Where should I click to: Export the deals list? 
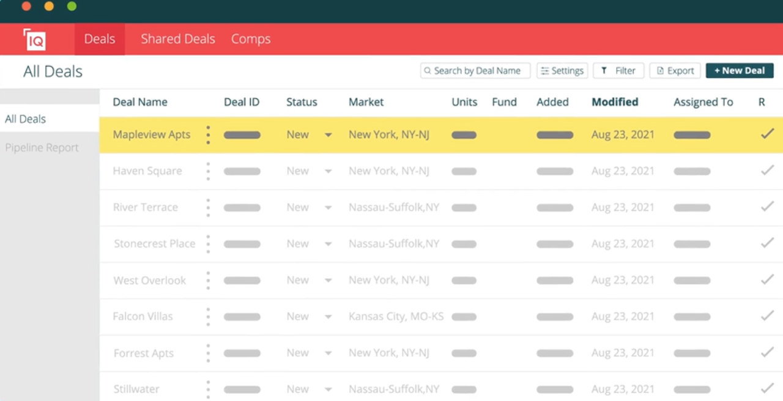[x=675, y=71]
